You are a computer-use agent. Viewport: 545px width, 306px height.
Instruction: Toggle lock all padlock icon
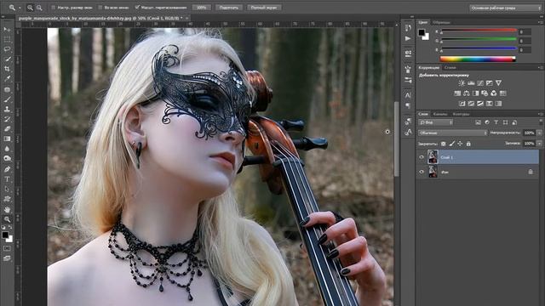pos(468,144)
